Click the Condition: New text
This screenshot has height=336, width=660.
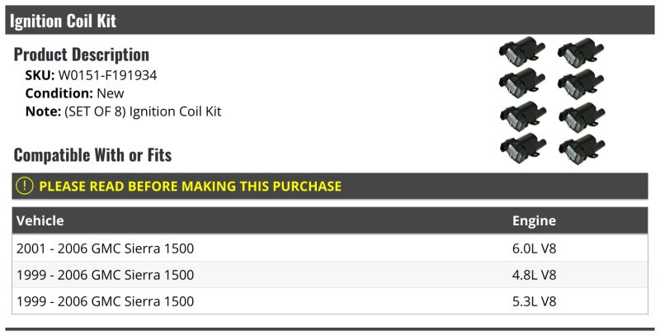[74, 93]
